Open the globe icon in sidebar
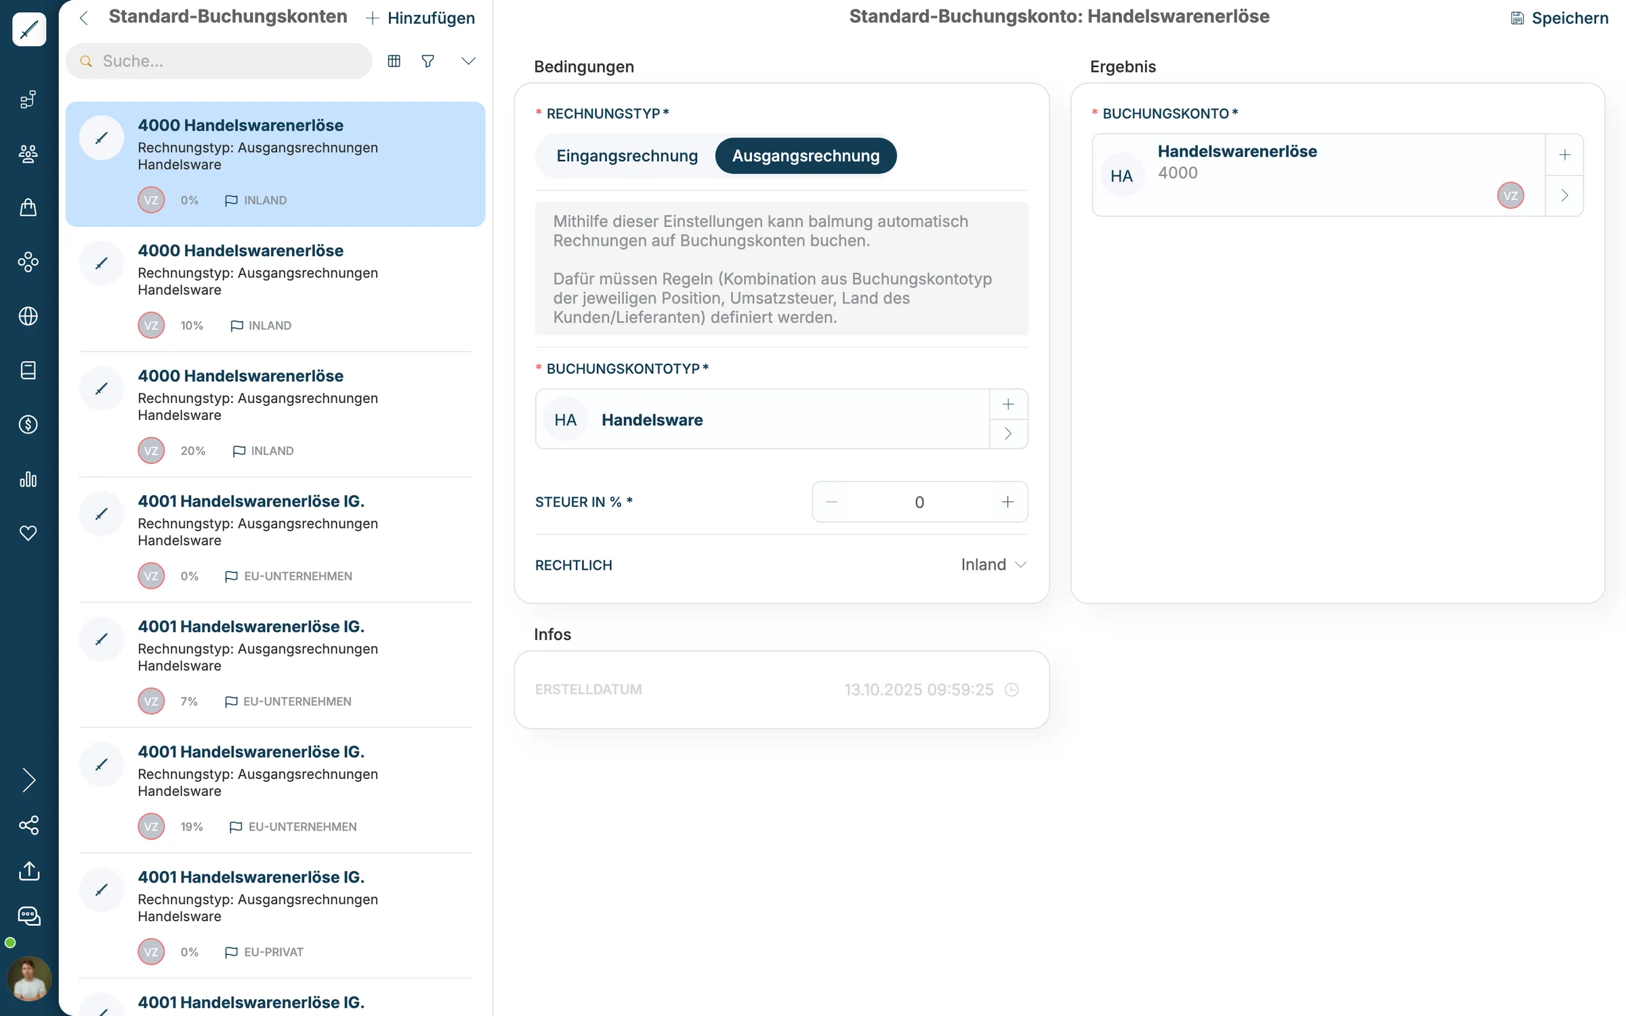The width and height of the screenshot is (1626, 1016). pos(28,316)
